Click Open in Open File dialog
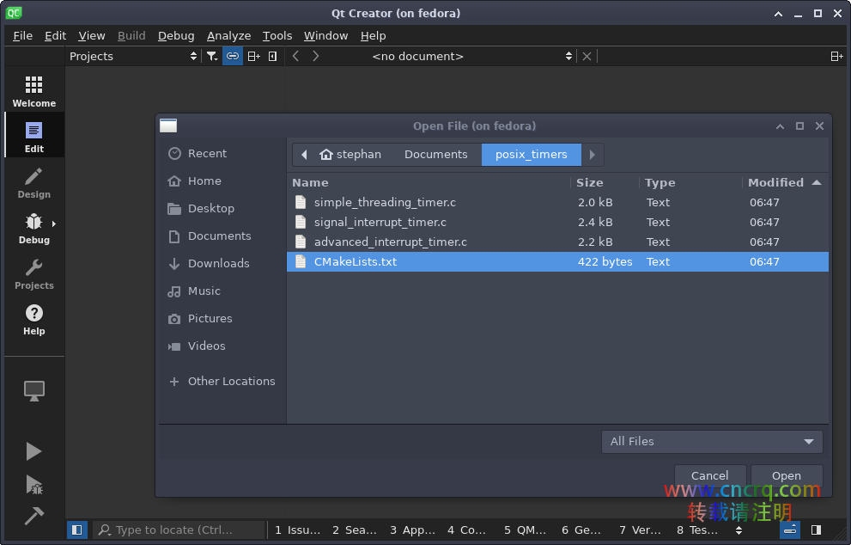The width and height of the screenshot is (851, 545). click(x=787, y=476)
